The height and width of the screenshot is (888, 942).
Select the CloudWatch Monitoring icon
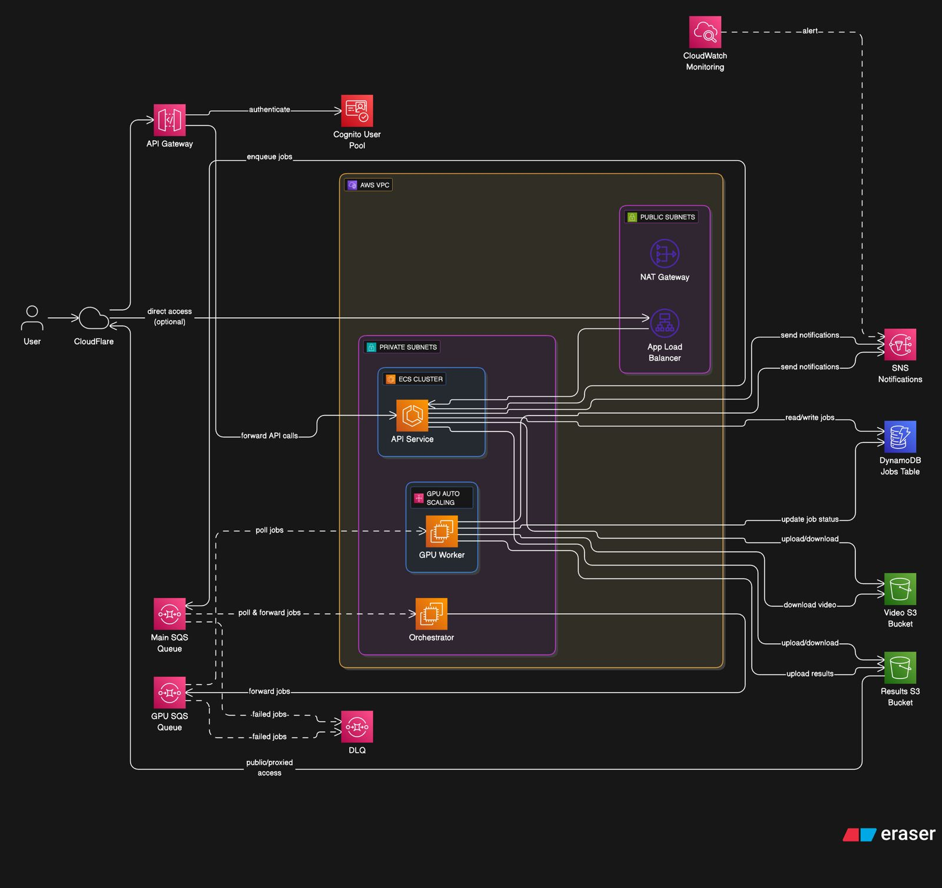point(705,32)
